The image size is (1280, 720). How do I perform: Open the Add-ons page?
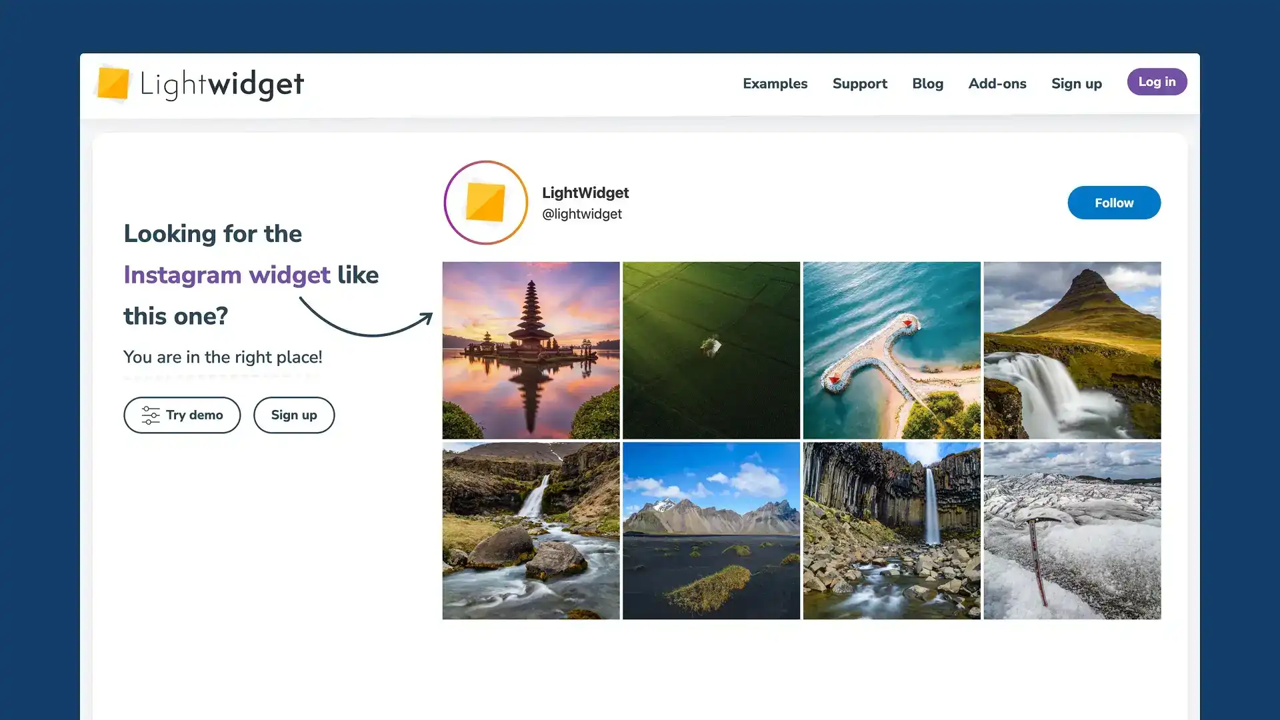[997, 83]
